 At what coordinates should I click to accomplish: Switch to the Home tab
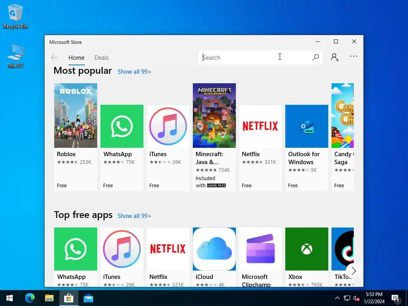[76, 58]
